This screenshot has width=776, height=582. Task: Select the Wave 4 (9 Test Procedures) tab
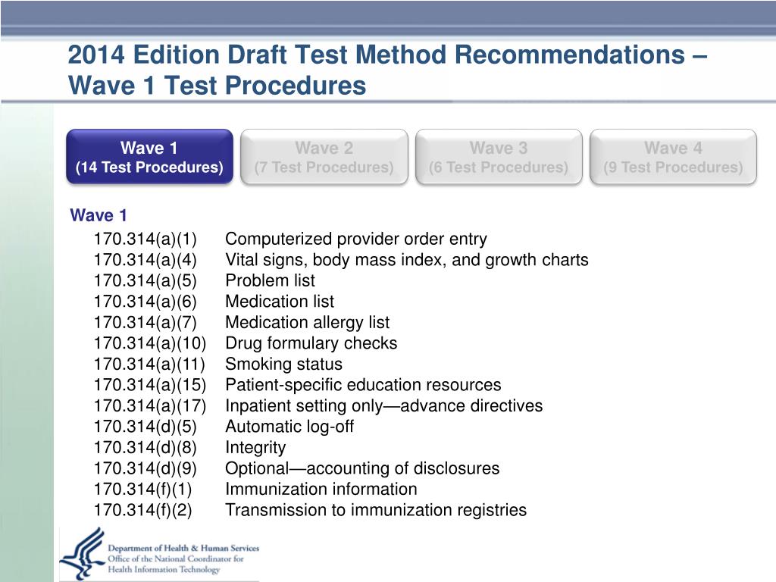(x=673, y=157)
